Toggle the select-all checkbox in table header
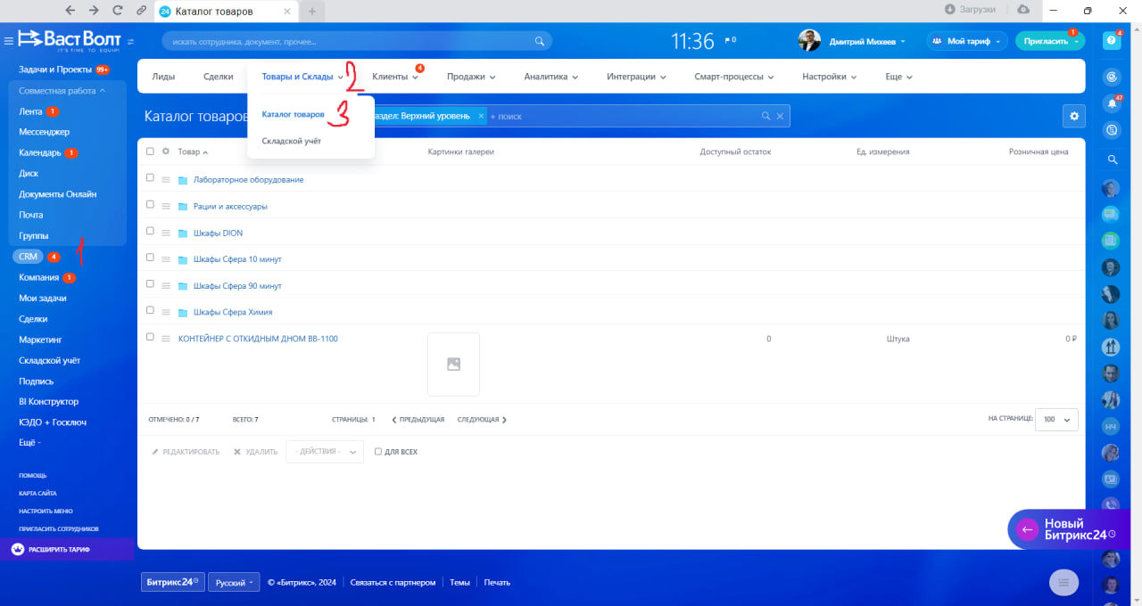This screenshot has width=1142, height=606. point(150,151)
